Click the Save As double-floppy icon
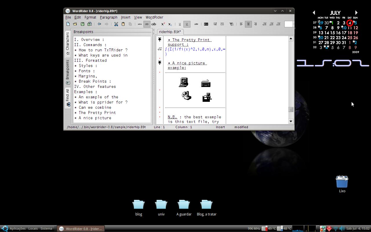The image size is (371, 232). (90, 24)
